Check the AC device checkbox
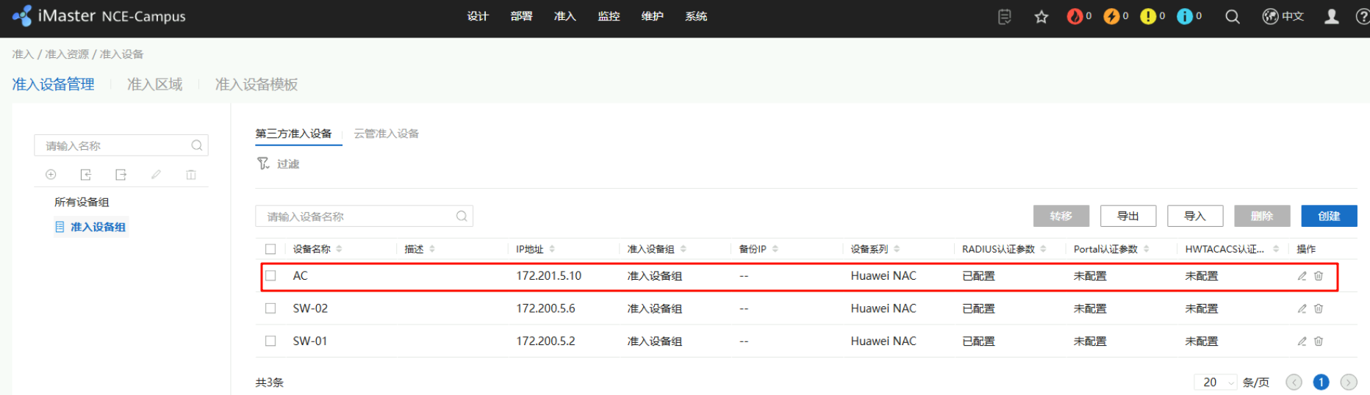 click(270, 276)
